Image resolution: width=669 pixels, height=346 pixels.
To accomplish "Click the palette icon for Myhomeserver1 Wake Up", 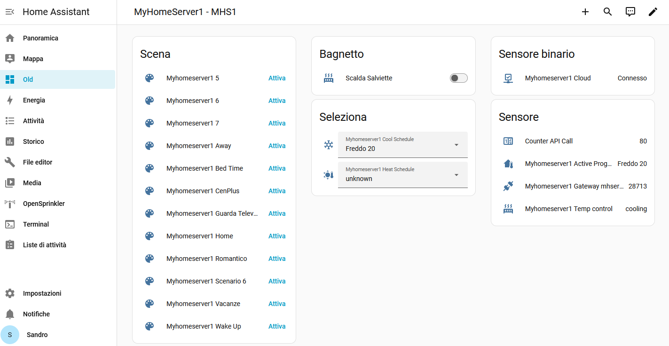I will [150, 326].
